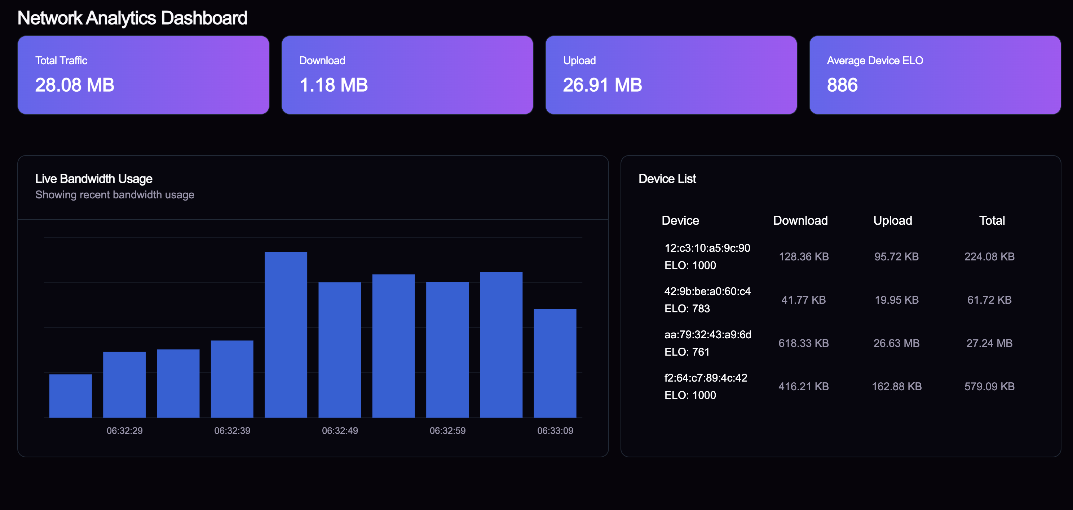
Task: Click the Device List panel header
Action: pyautogui.click(x=667, y=179)
